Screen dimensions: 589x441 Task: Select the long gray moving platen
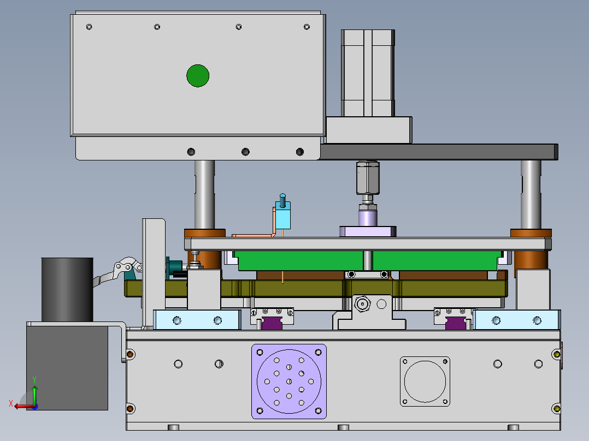coord(368,244)
